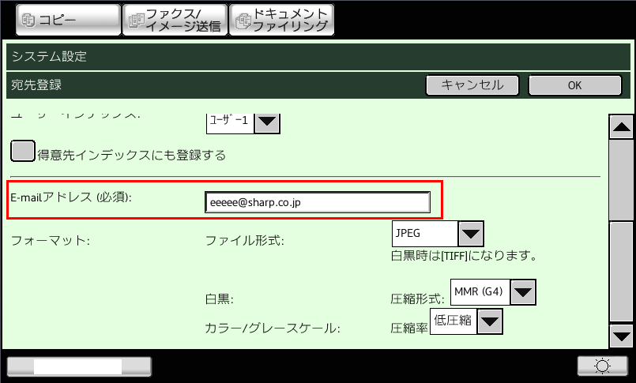Click the システム設定 title text

[49, 56]
